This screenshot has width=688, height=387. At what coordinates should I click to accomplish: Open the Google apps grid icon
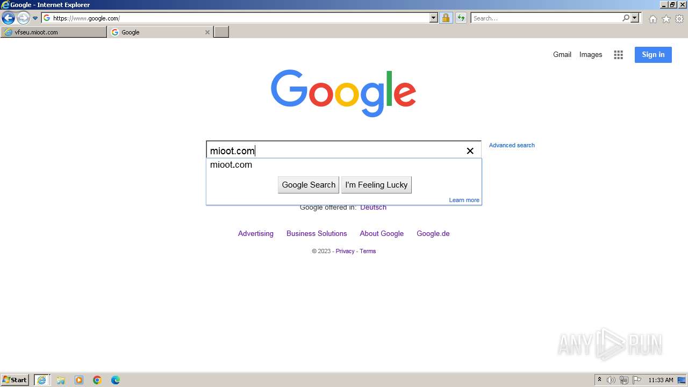click(619, 55)
